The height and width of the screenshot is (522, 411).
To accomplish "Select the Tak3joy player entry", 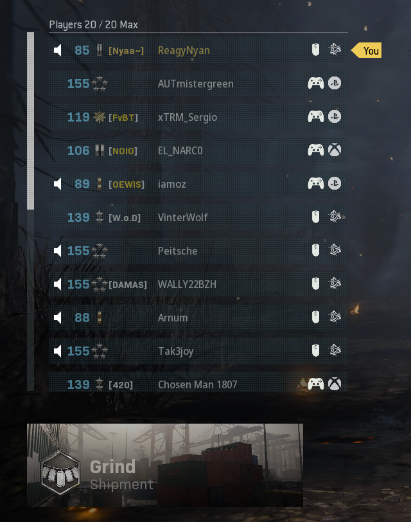I will [198, 351].
